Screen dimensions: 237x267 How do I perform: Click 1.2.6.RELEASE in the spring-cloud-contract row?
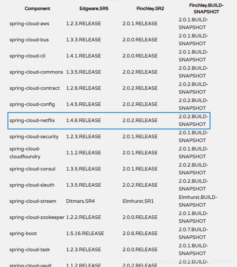tap(83, 88)
